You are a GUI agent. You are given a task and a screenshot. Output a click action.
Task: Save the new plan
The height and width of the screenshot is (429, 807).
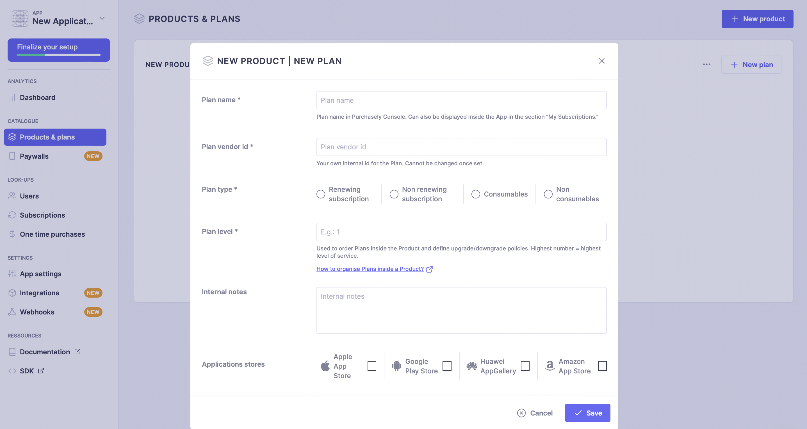(587, 413)
